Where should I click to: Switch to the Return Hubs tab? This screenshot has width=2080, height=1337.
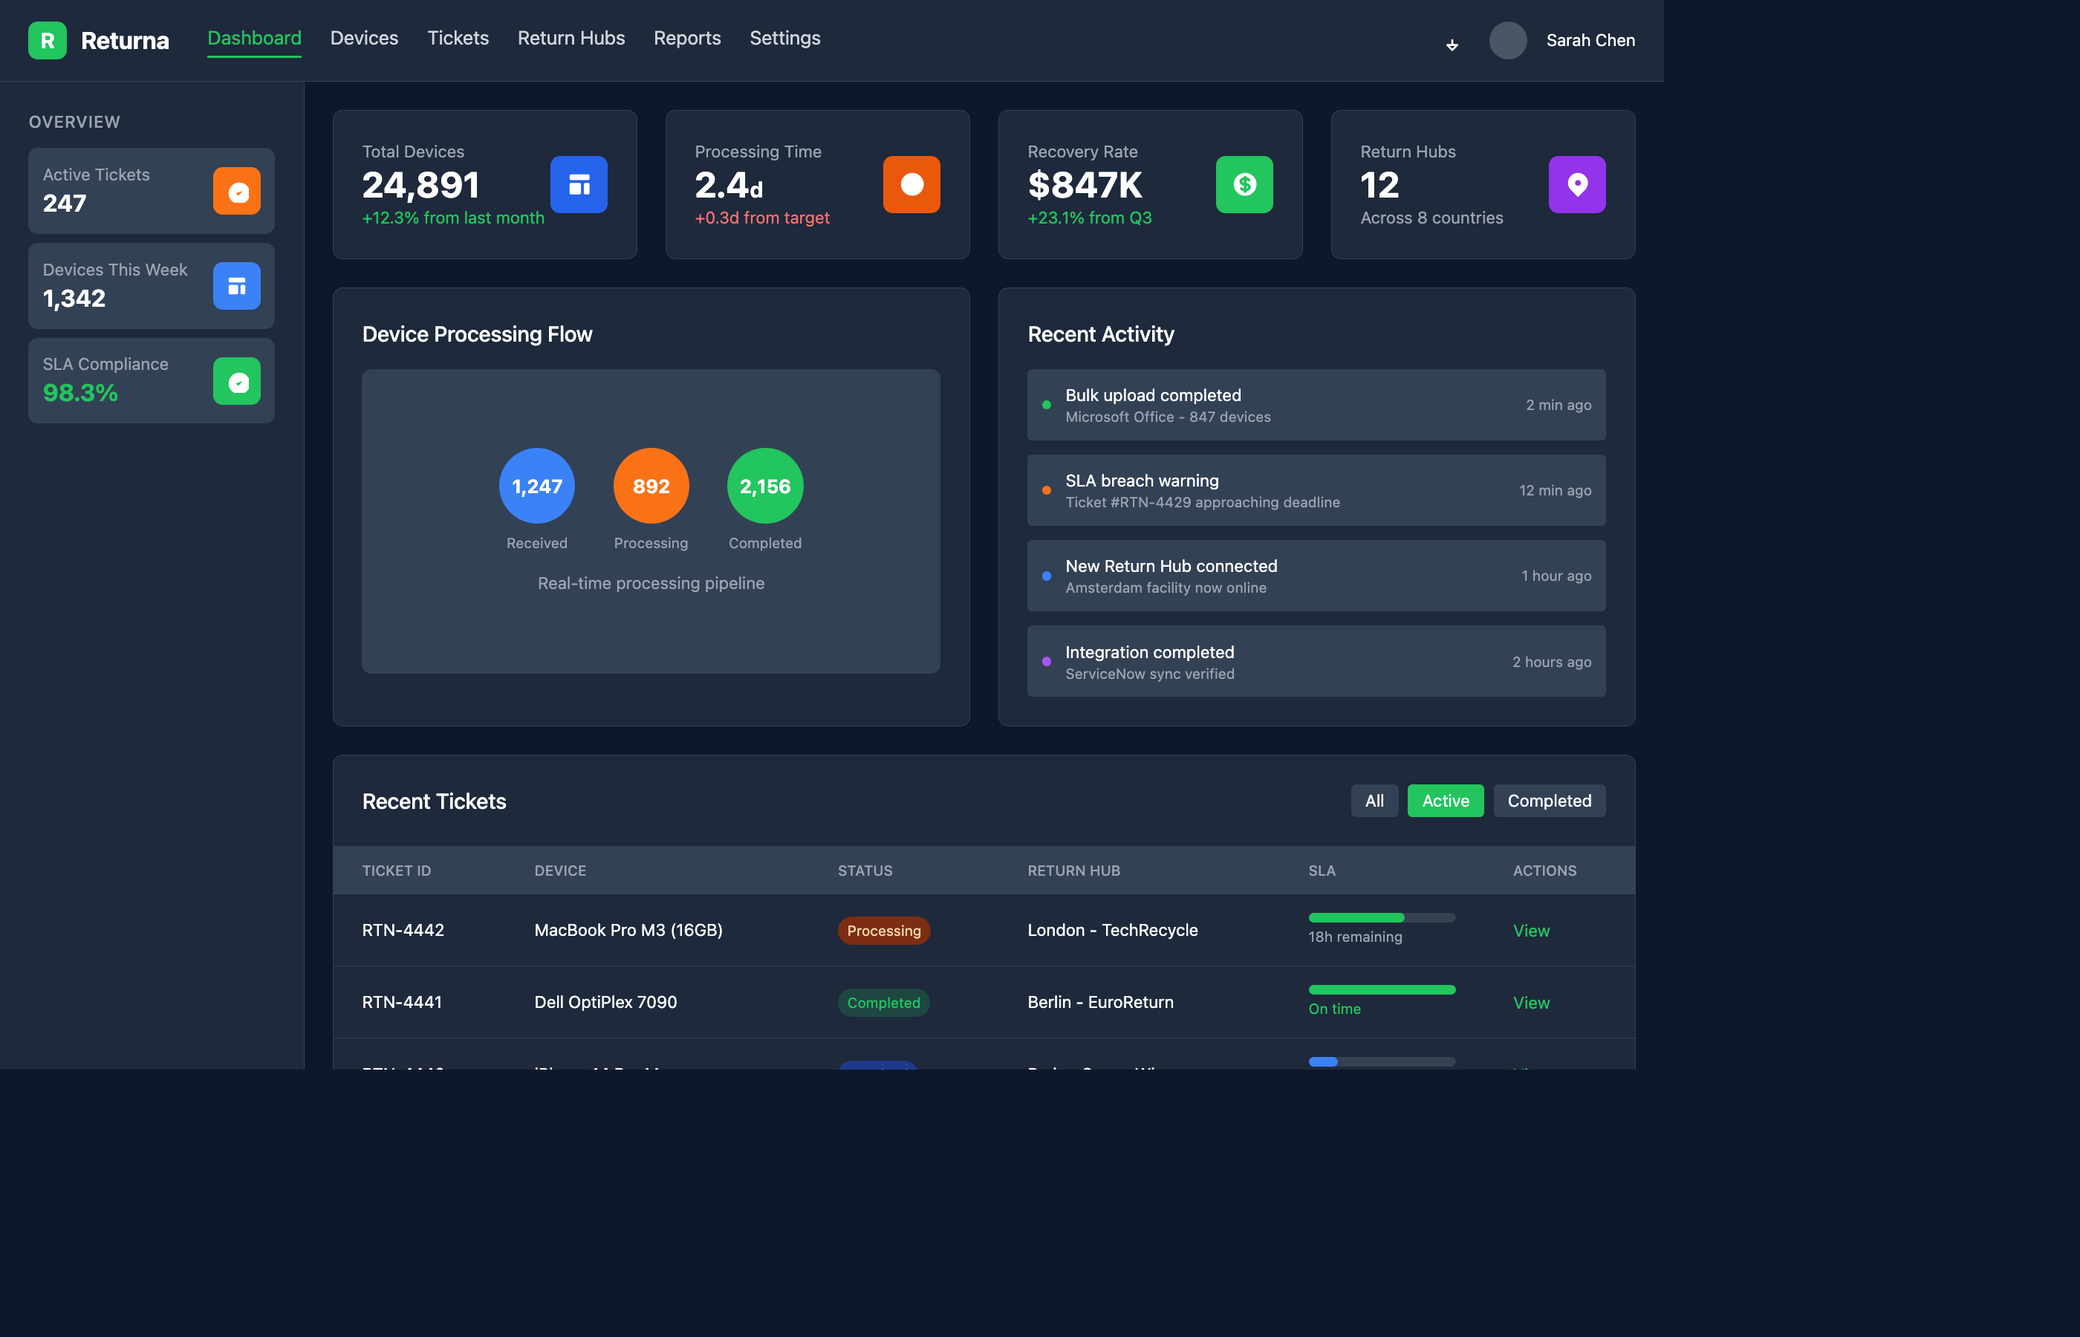[x=571, y=38]
